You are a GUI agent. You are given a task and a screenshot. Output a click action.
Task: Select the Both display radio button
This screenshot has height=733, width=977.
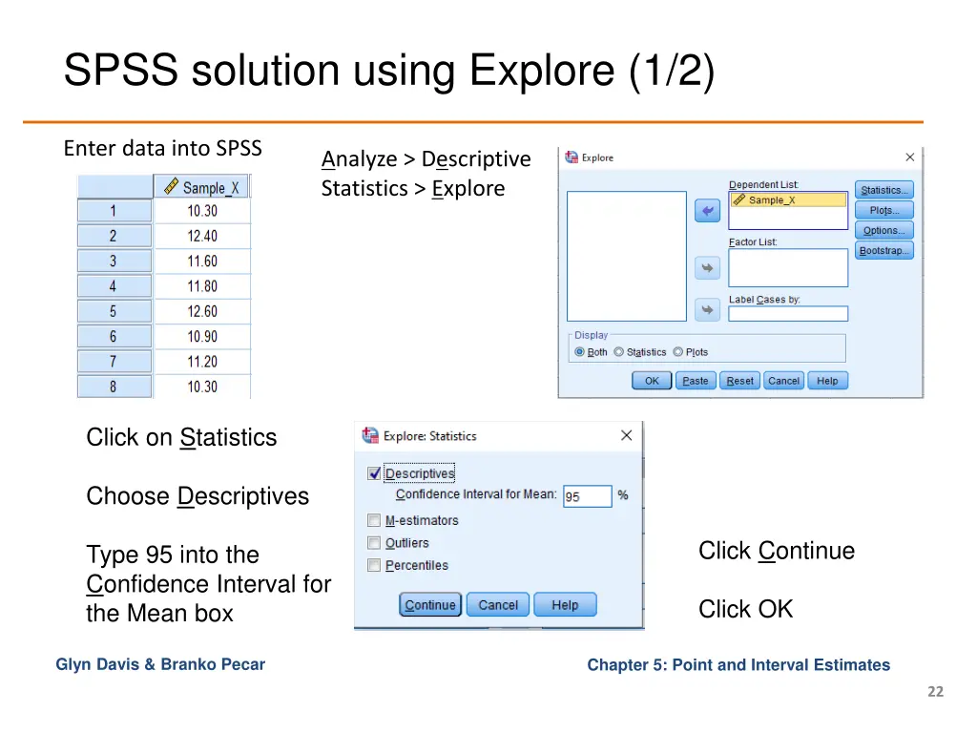coord(579,352)
